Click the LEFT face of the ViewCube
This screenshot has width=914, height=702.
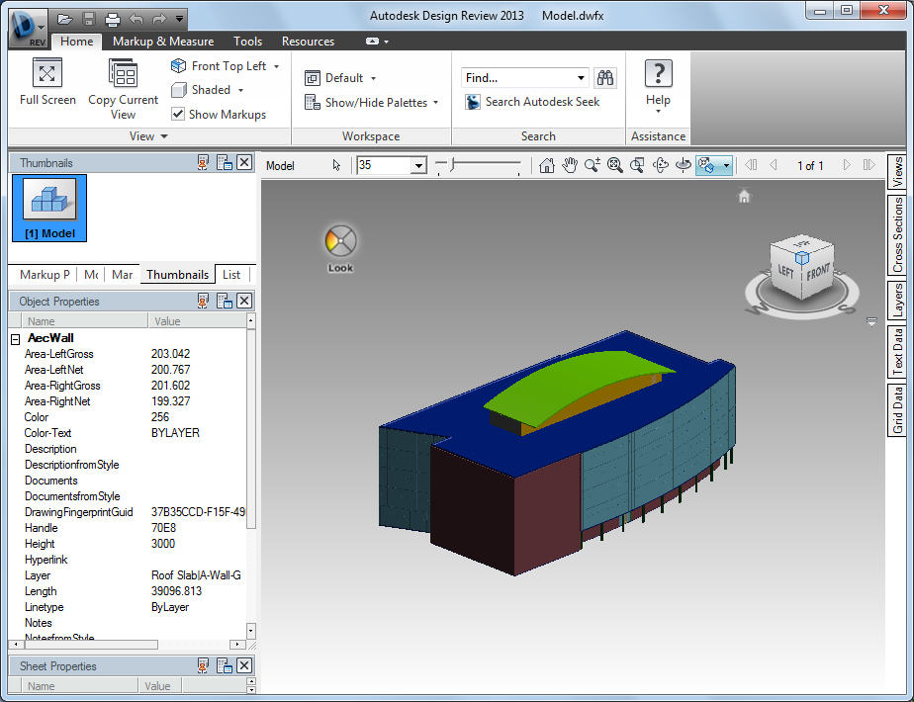(x=786, y=272)
